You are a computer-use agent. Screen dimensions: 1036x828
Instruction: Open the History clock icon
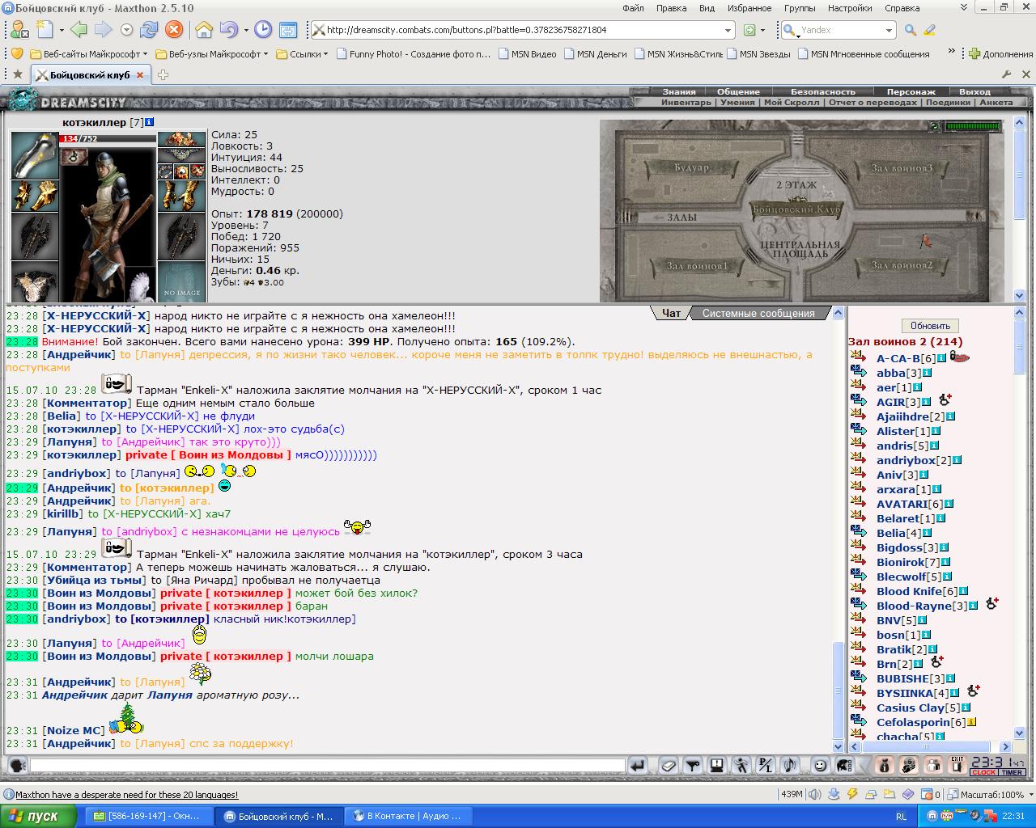pos(263,30)
